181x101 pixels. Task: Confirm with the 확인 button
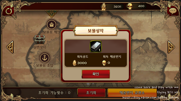(96, 74)
